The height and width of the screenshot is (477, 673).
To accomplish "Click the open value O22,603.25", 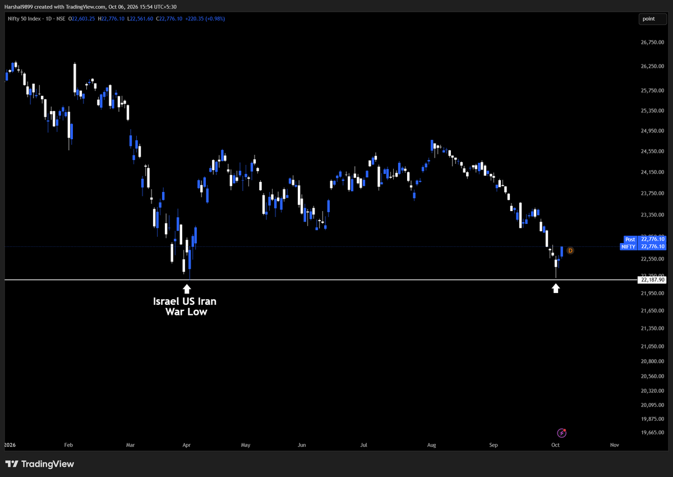I will click(82, 19).
